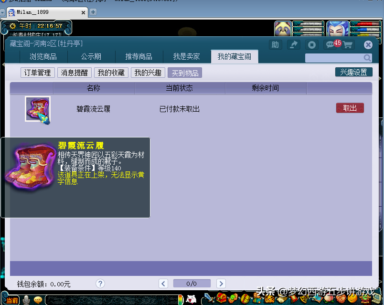The image size is (384, 305).
Task: Click the 0/0 page indicator field
Action: click(192, 284)
